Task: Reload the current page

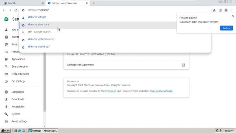Action: [x=16, y=10]
